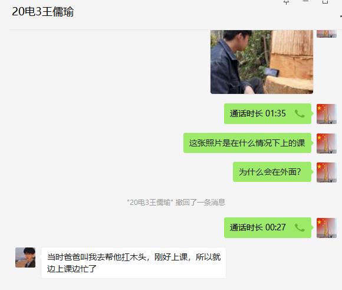
Task: Pin the chat window with the pin icon
Action: coord(287,2)
